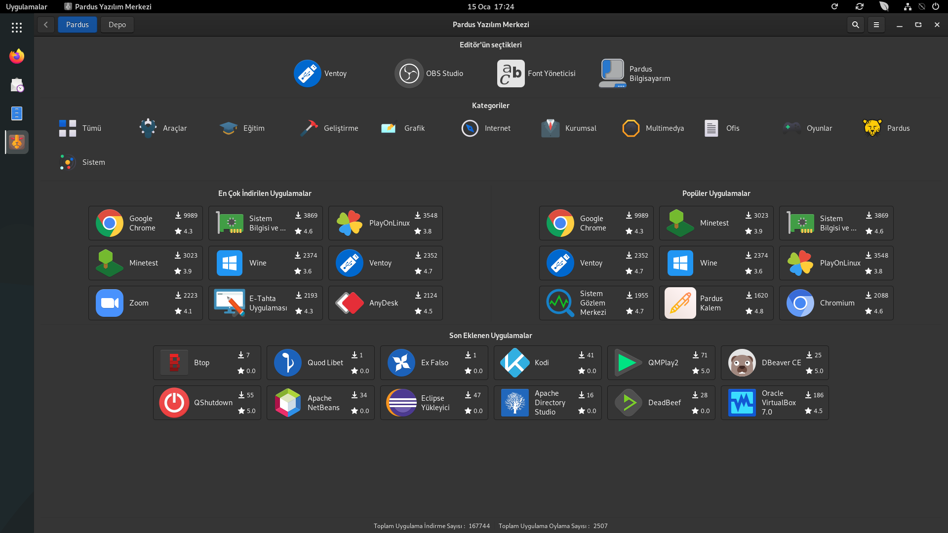Screen dimensions: 948x533
Task: Select the Geliştirme category hammer icon
Action: (309, 128)
